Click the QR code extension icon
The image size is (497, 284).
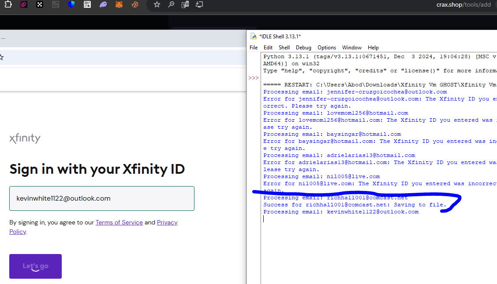click(87, 5)
